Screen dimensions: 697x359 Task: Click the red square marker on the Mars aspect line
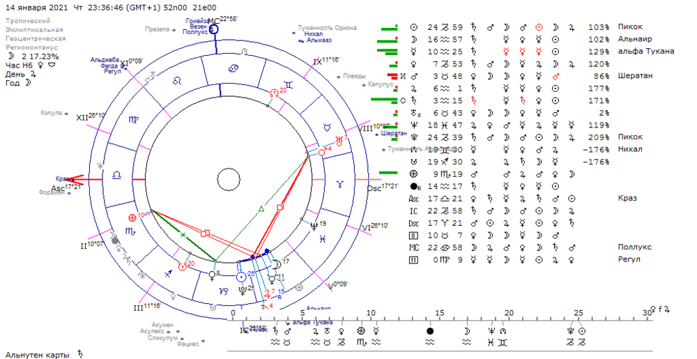pos(280,207)
